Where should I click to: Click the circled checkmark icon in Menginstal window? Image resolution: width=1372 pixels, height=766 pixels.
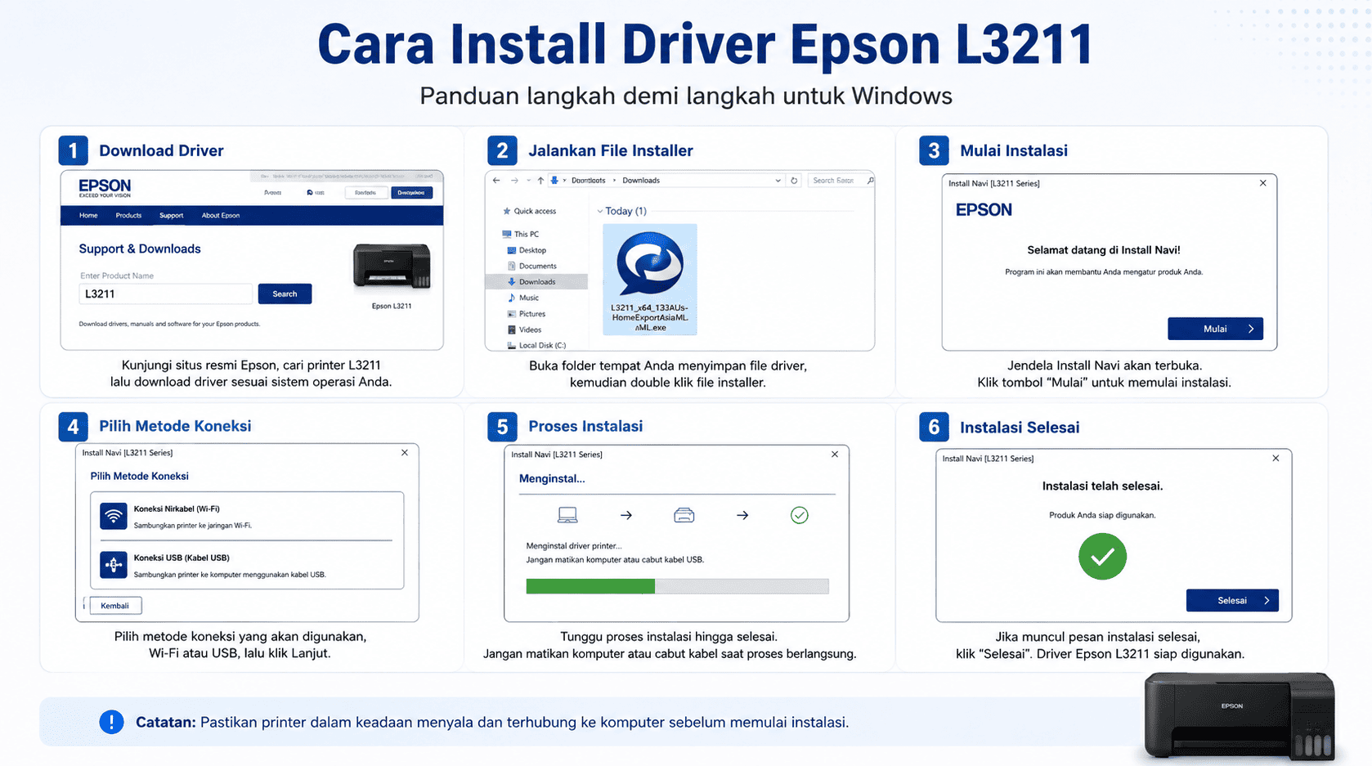pos(800,515)
